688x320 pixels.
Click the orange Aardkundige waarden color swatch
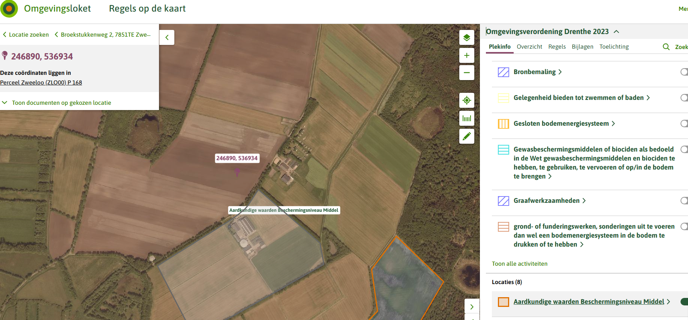(x=503, y=302)
